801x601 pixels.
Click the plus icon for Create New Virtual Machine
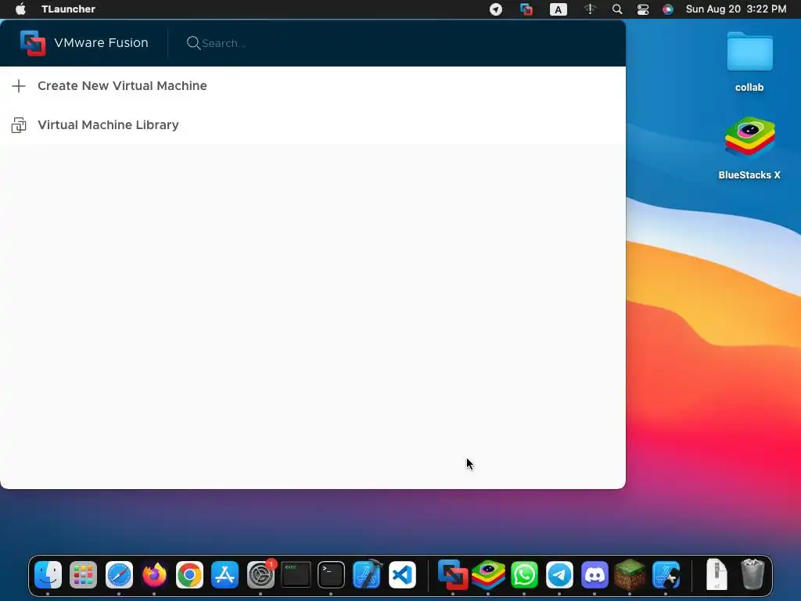(x=19, y=86)
